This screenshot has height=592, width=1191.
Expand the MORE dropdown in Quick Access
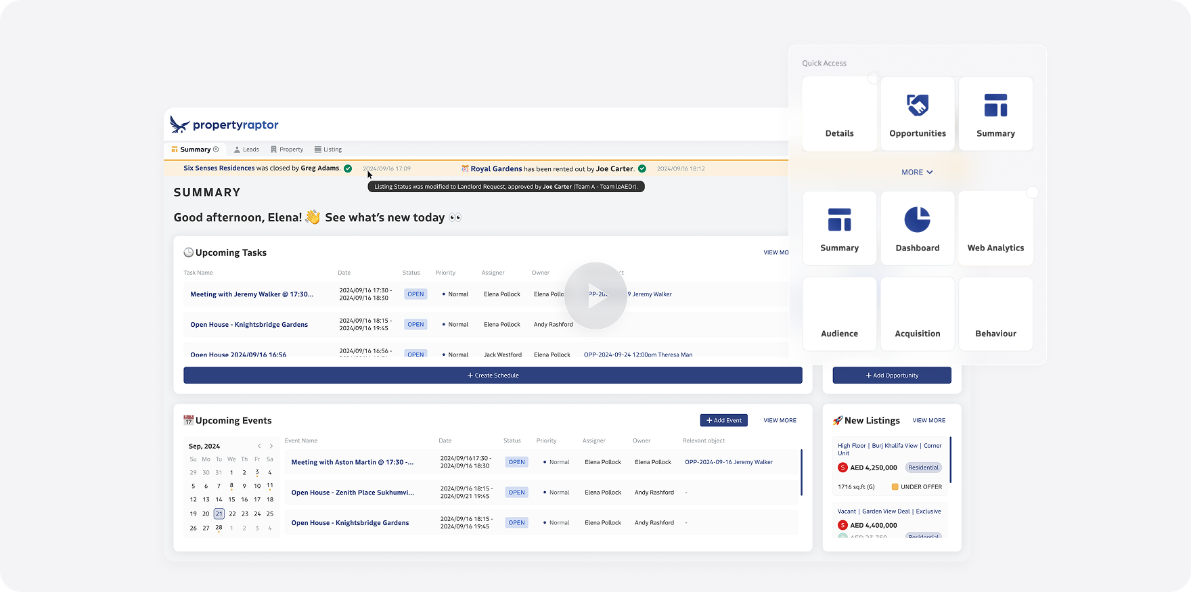pyautogui.click(x=917, y=173)
